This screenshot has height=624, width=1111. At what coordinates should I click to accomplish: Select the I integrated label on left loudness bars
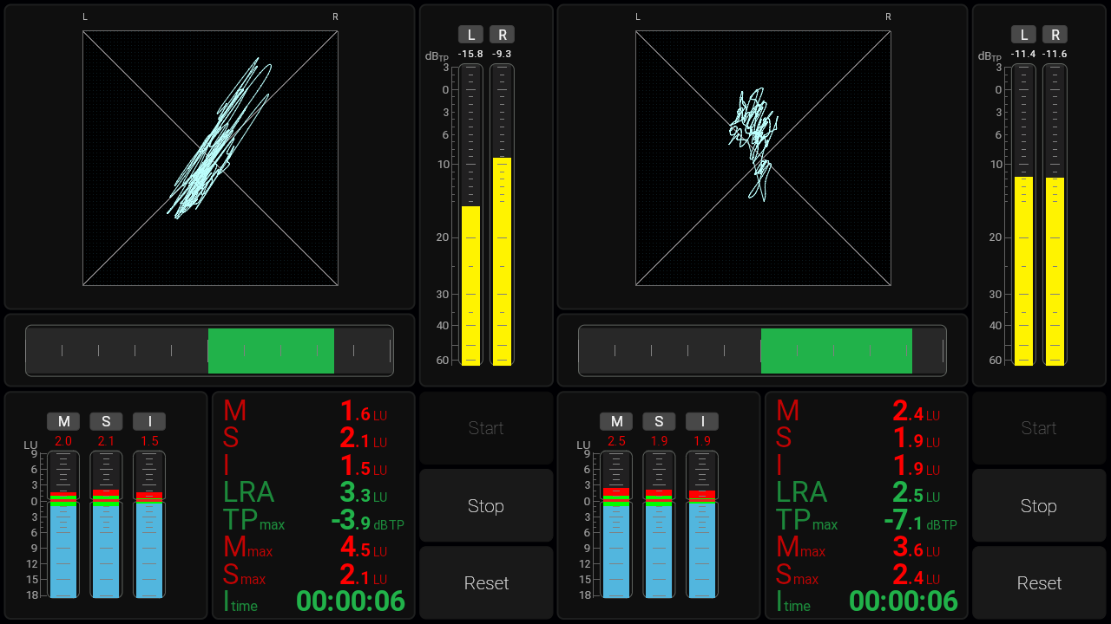coord(149,422)
